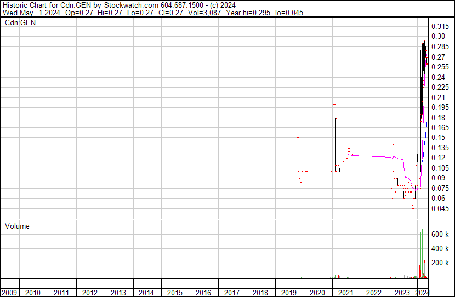This screenshot has height=297, width=455.
Task: Click the 0.165 price axis label
Action: click(440, 127)
